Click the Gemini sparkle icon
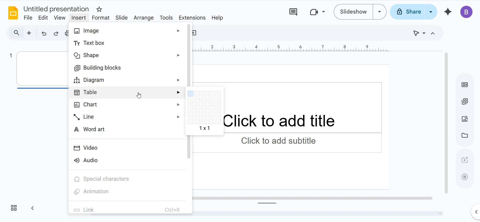Image resolution: width=480 pixels, height=222 pixels. coord(448,12)
